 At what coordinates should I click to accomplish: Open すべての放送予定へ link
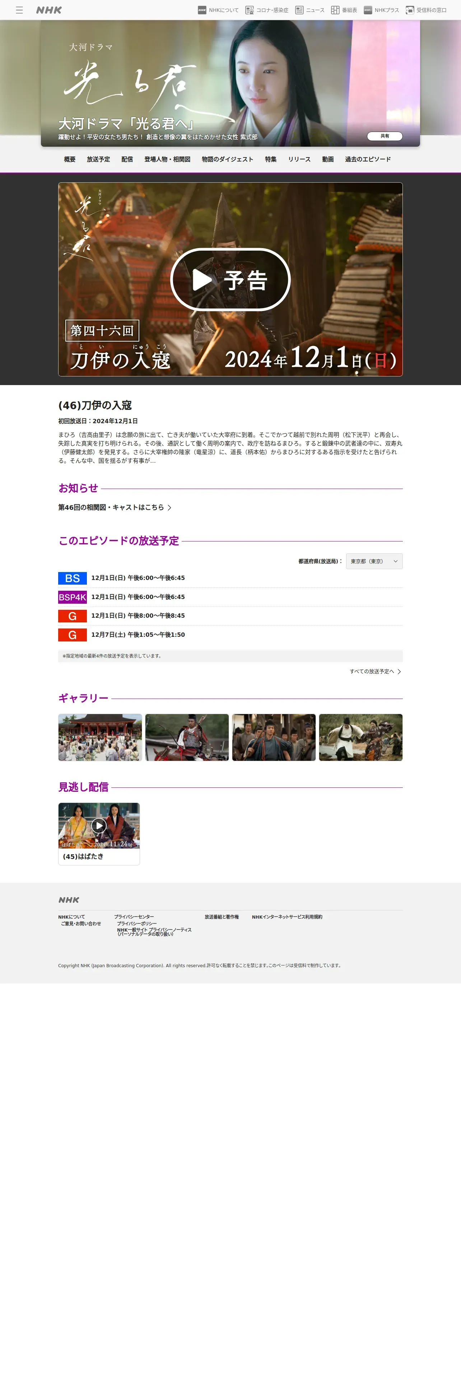(375, 672)
